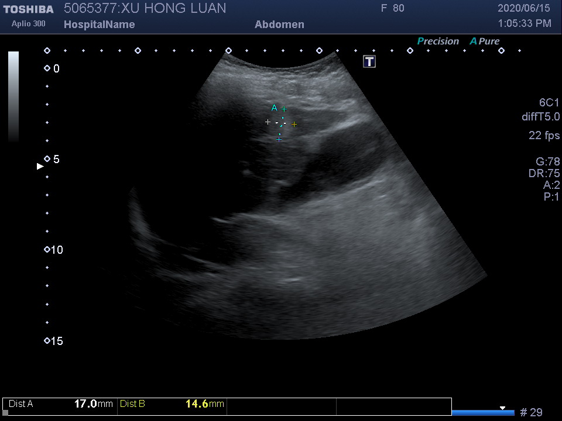Viewport: 562px width, 421px height.
Task: Select the upper cyan caliper A cross
Action: (284, 109)
